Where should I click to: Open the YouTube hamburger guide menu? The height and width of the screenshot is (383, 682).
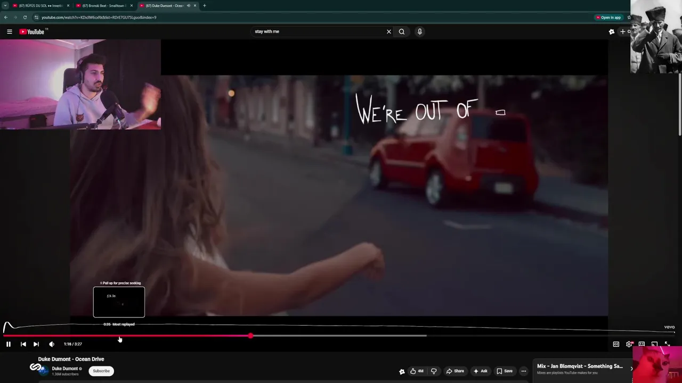click(10, 32)
